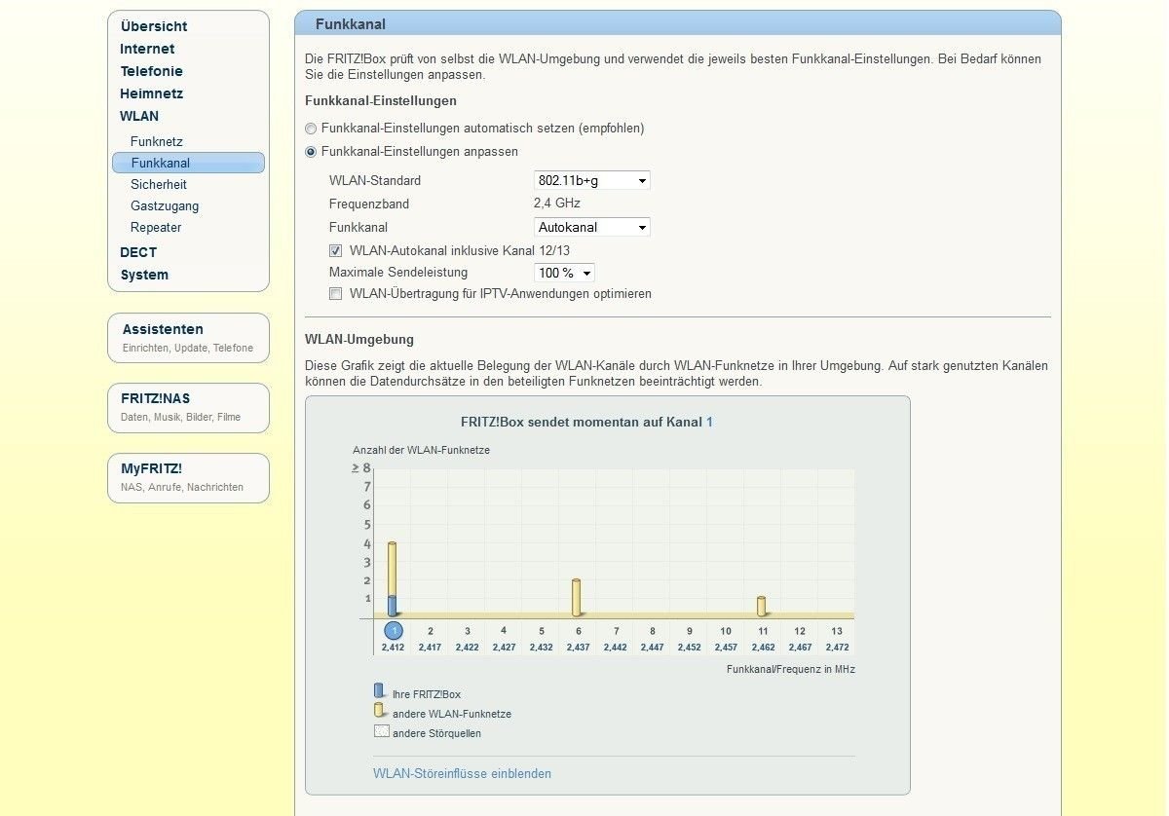Click the channel 1 link in the chart title
This screenshot has height=816, width=1169.
(x=709, y=422)
